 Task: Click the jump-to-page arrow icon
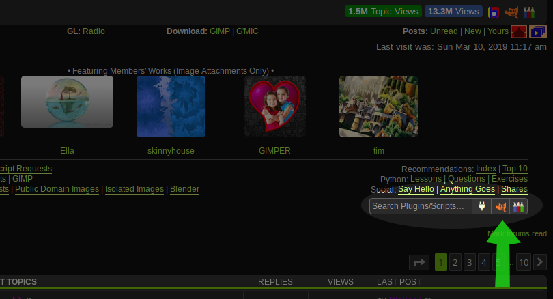[x=419, y=262]
